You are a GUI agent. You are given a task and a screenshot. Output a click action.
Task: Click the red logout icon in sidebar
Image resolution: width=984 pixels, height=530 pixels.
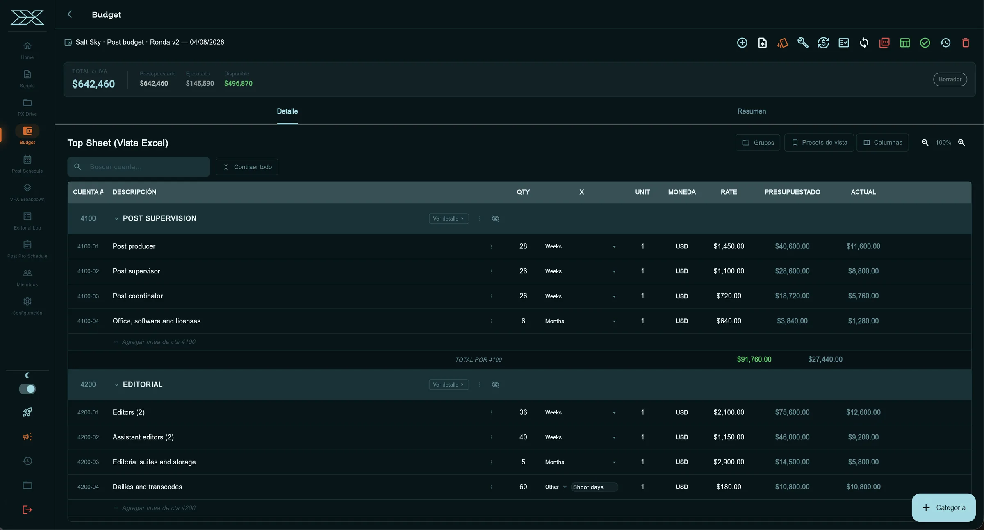27,510
